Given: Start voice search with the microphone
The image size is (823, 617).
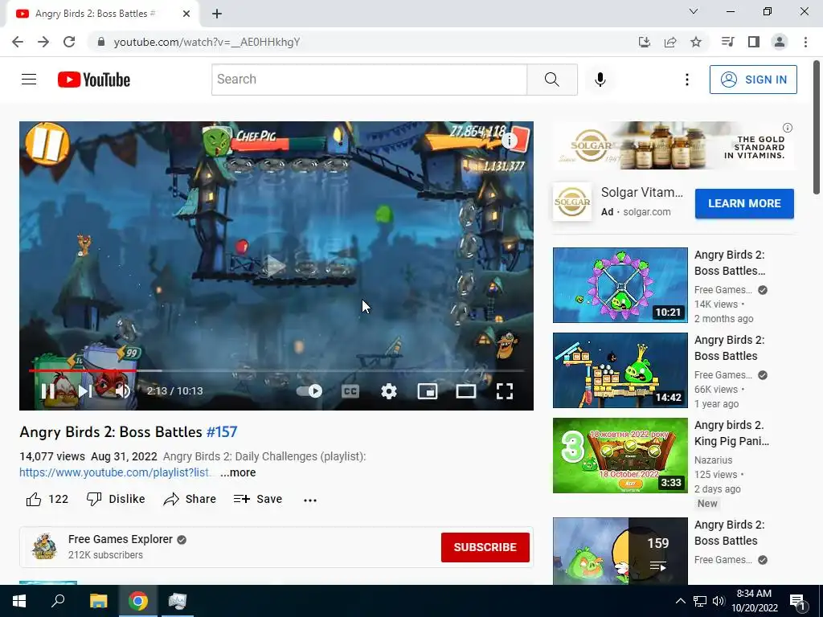Looking at the screenshot, I should coord(600,80).
